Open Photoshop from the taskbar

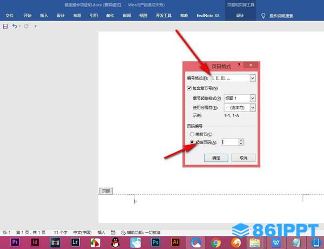coord(156,242)
